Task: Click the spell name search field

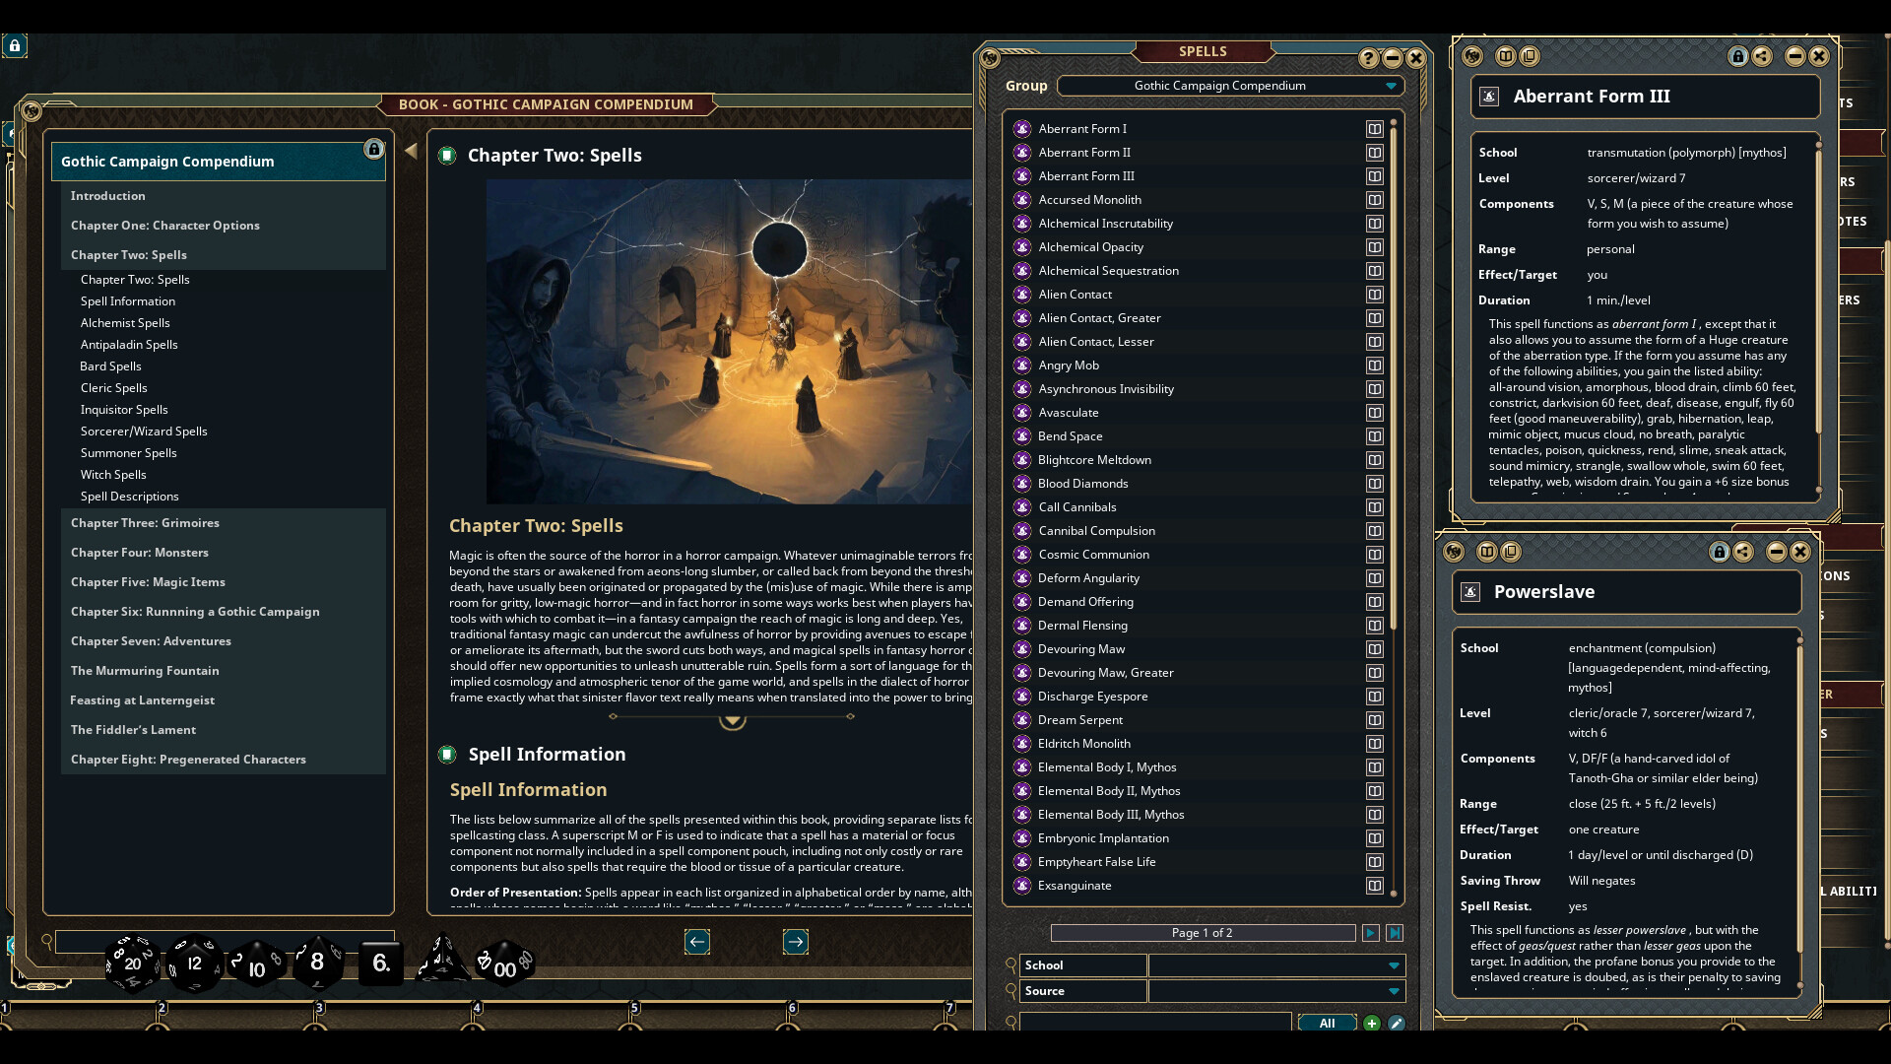Action: (x=1155, y=1022)
